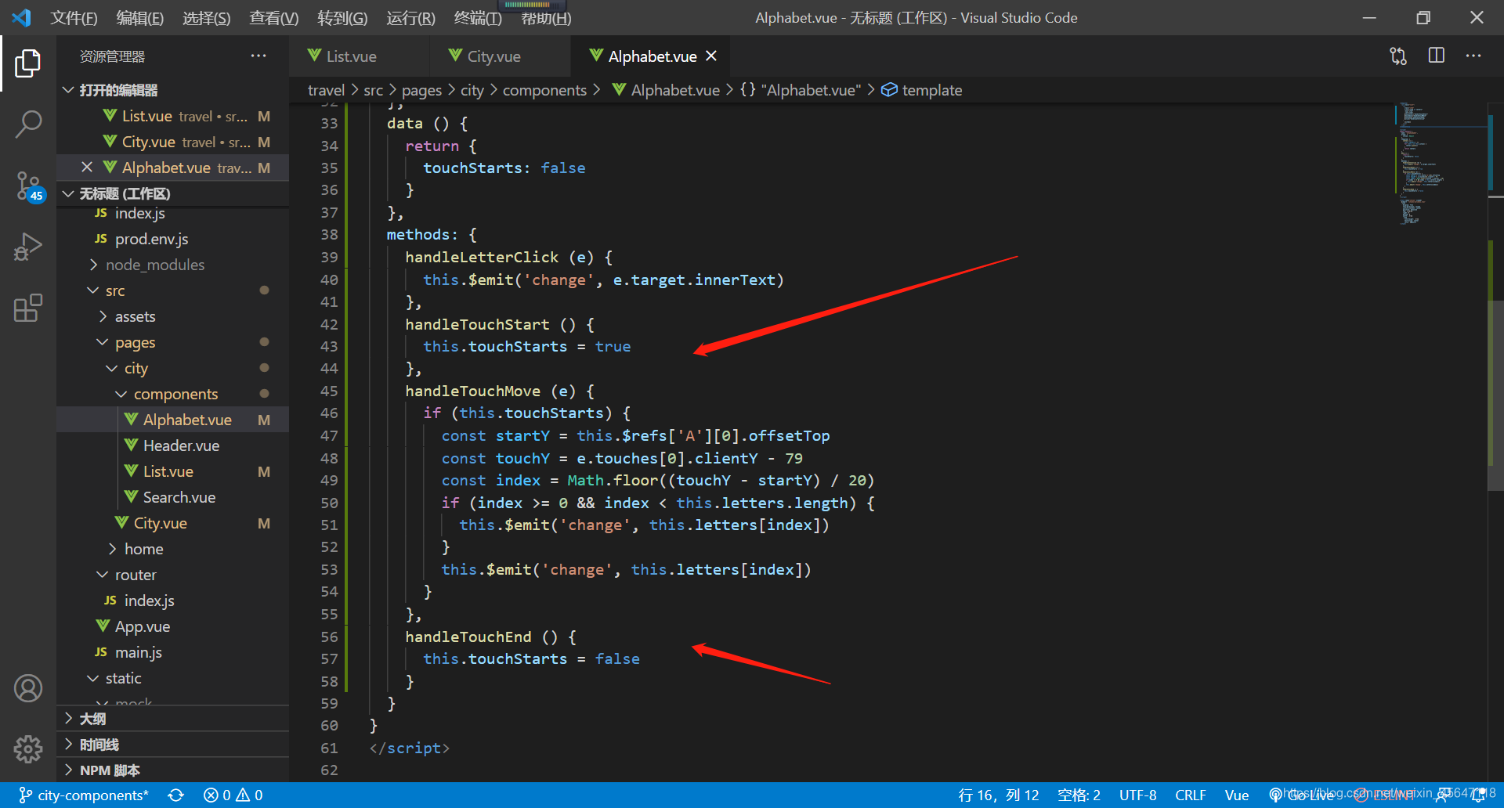Select City.vue in open editors list
The height and width of the screenshot is (808, 1504).
(x=173, y=142)
